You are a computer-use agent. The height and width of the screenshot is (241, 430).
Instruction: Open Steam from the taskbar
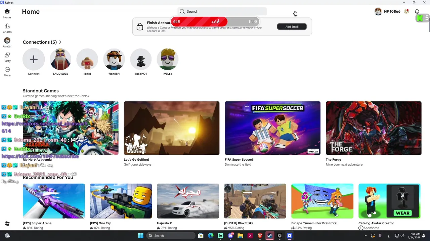[x=270, y=236]
